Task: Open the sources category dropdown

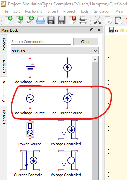Action: [x=54, y=51]
